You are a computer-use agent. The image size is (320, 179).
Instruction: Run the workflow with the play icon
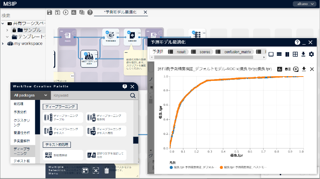pos(65,12)
